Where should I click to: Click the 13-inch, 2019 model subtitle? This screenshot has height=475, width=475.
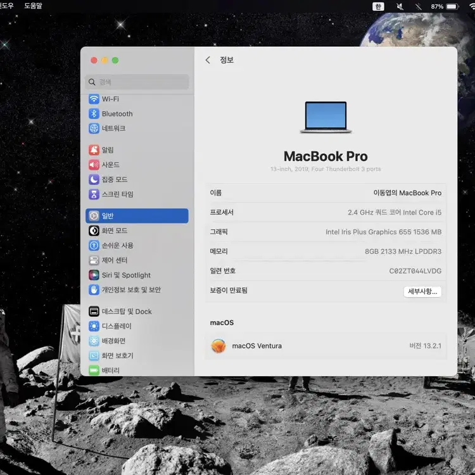[326, 169]
